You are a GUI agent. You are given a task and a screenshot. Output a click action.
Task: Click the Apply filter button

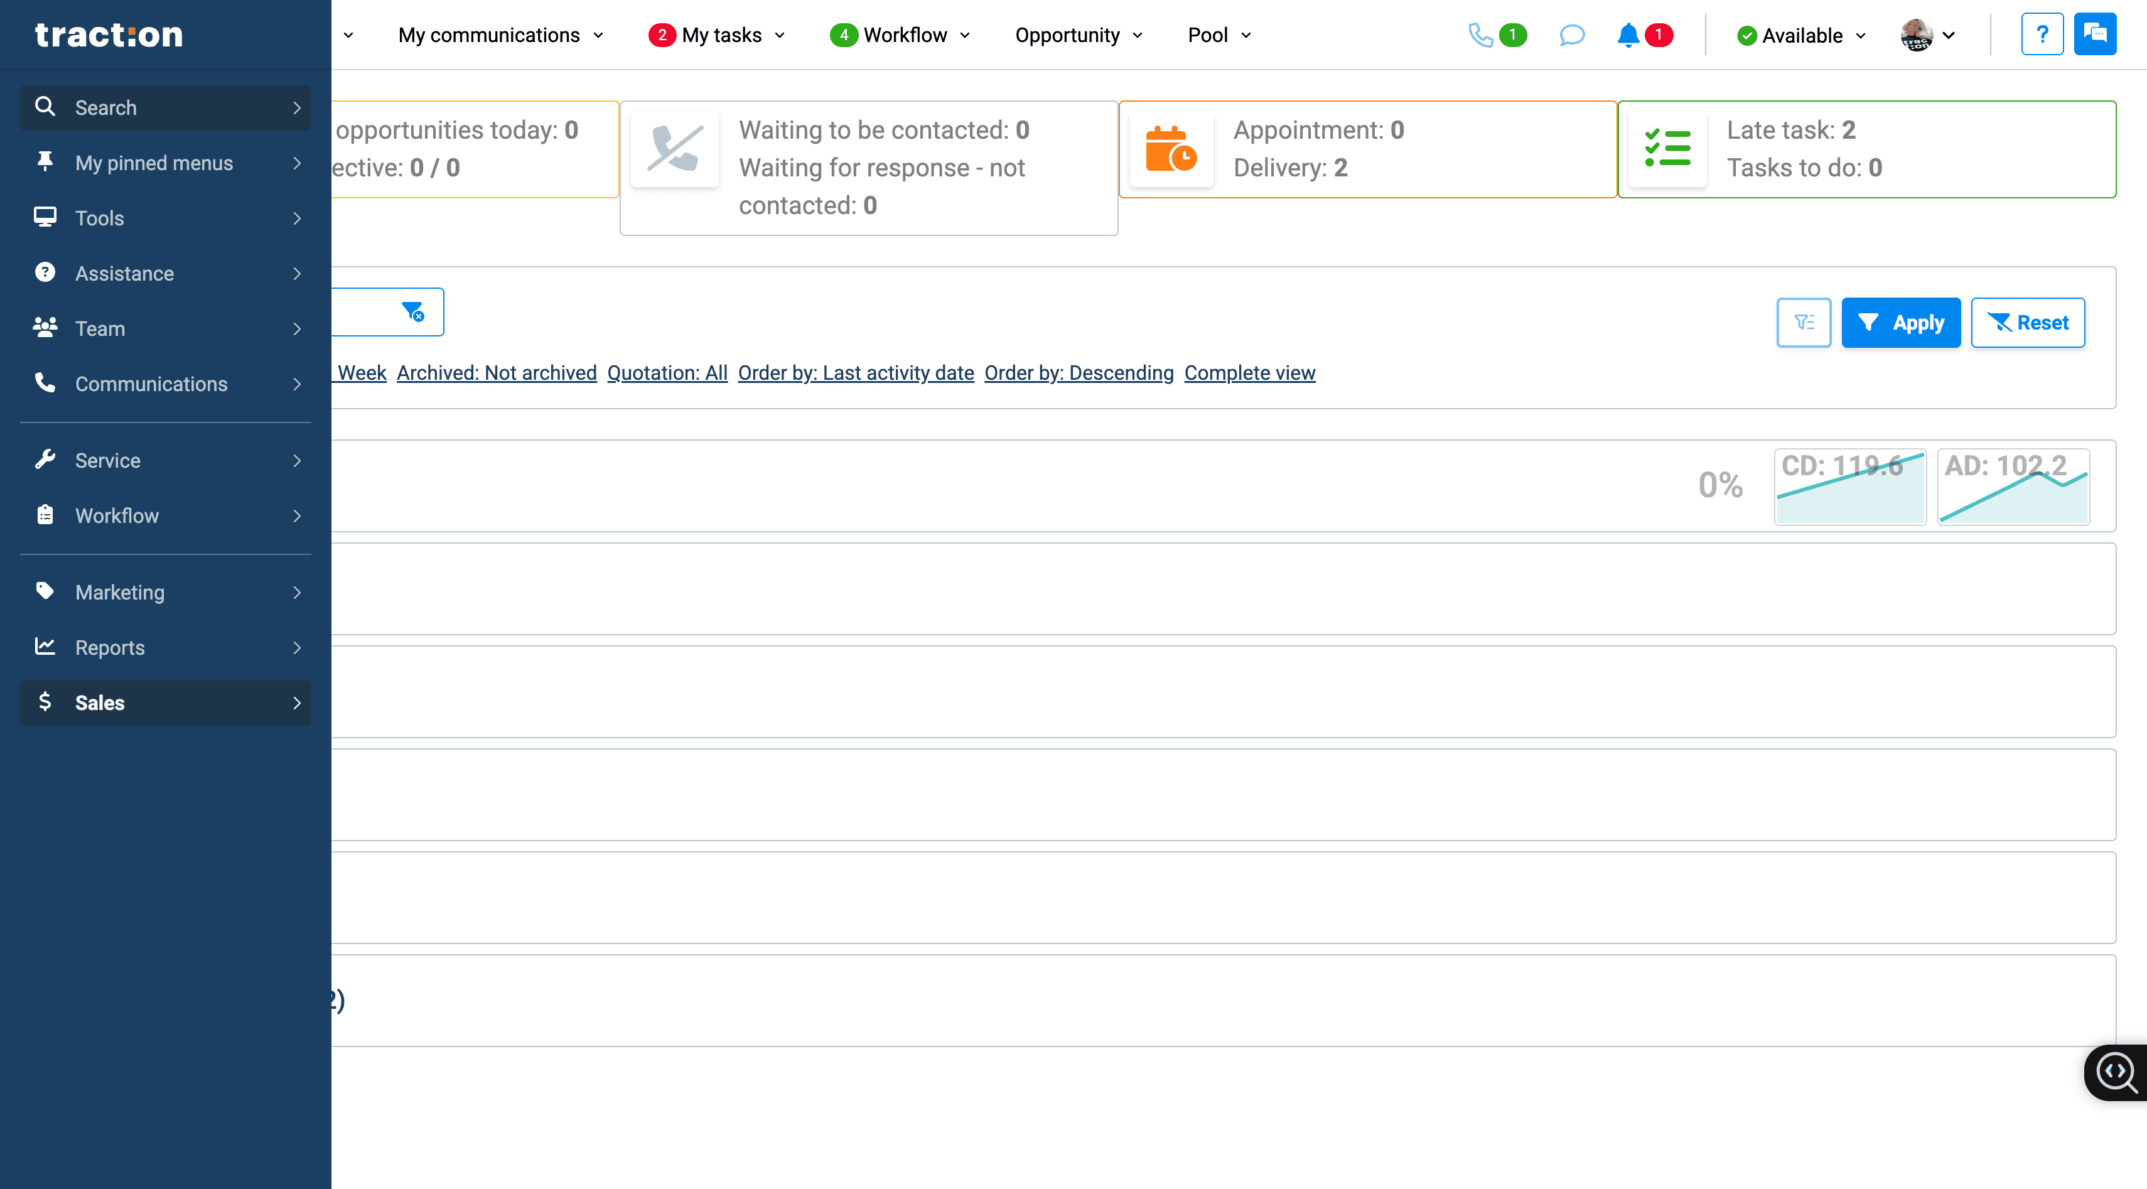click(x=1901, y=323)
